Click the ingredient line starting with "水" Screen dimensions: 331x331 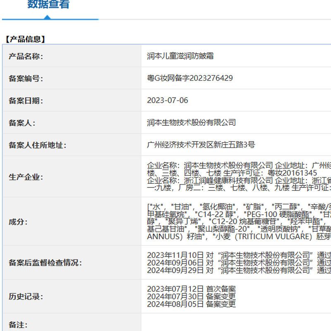coord(239,207)
